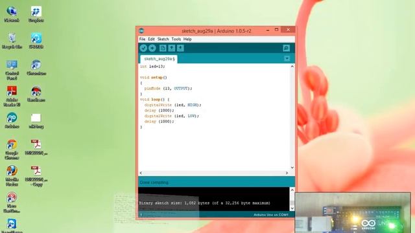Close the Arduino window
The image size is (415, 233).
[288, 30]
